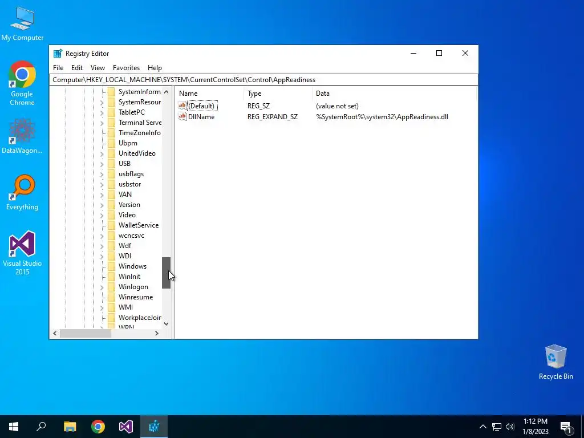Click the REG_EXPAND_SZ type cell
584x438 pixels.
pyautogui.click(x=273, y=117)
